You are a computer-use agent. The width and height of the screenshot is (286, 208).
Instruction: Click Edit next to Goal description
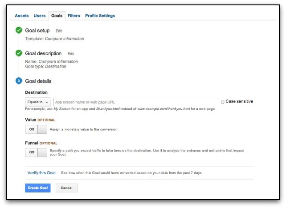(x=71, y=54)
